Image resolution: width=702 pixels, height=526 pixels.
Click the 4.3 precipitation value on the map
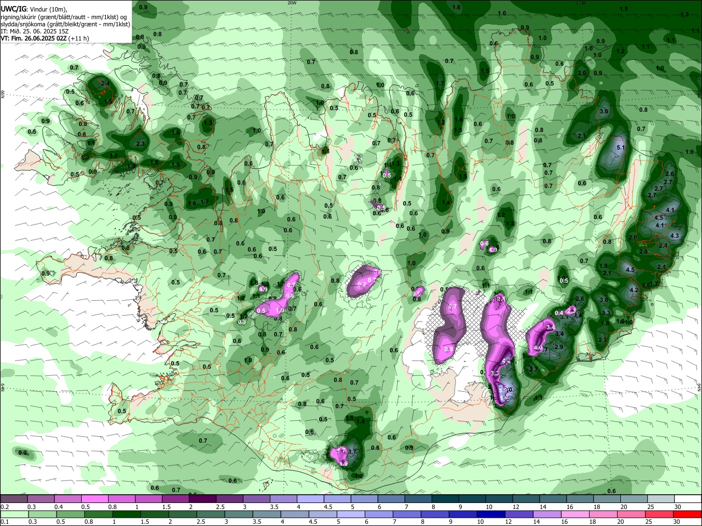(x=675, y=236)
